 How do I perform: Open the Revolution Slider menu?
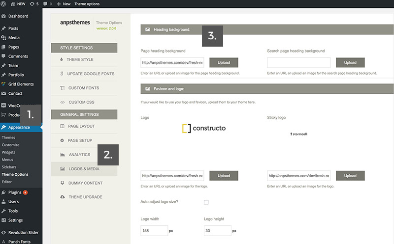click(23, 233)
